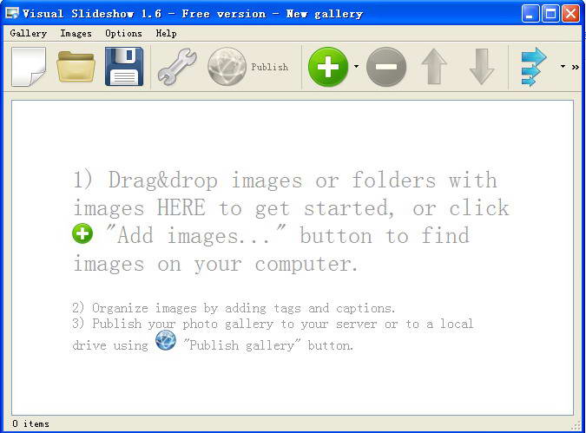
Task: Open the Options menu
Action: coord(123,33)
